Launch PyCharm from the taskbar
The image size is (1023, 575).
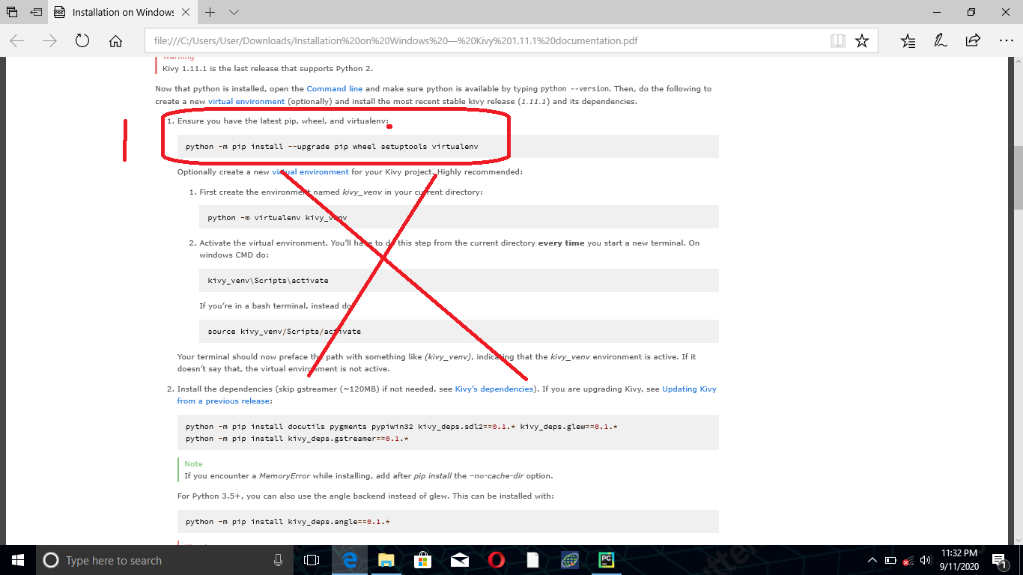[606, 559]
